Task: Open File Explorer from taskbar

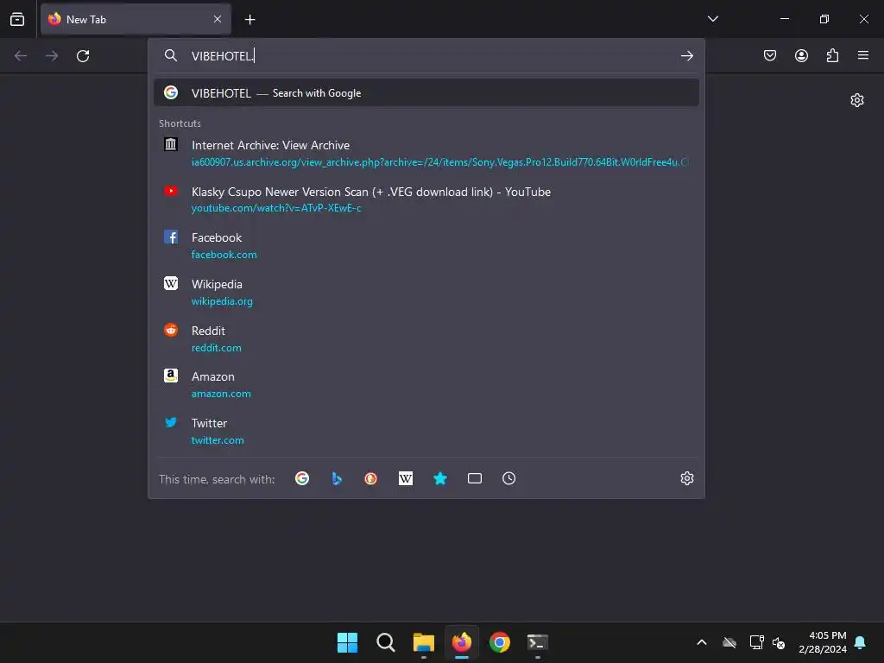Action: [x=423, y=642]
